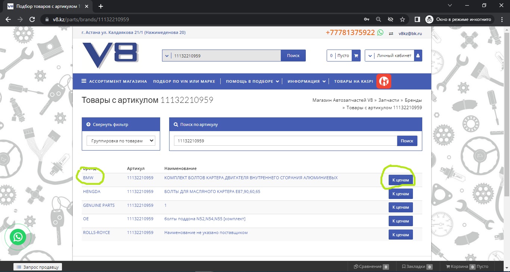Viewport: 510px width, 272px height.
Task: Reload the page with refresh icon
Action: coord(32,19)
